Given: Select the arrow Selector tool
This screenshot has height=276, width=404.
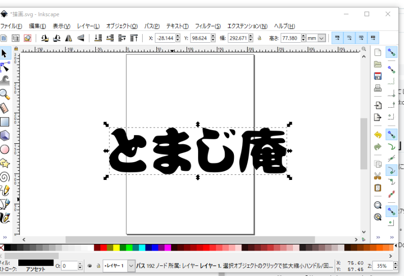Looking at the screenshot, I should [x=5, y=53].
